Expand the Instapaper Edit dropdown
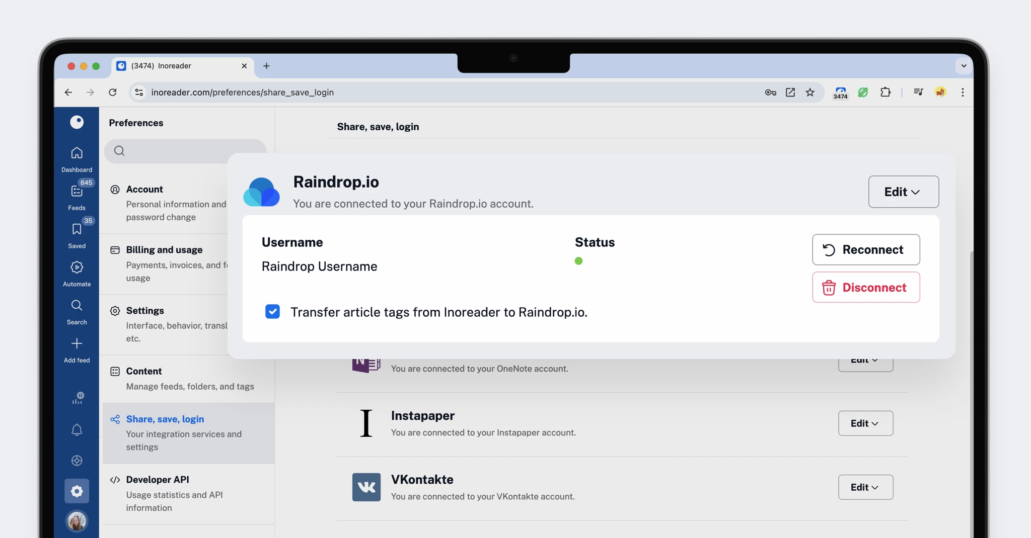Screen dimensions: 1031x538 click(865, 423)
